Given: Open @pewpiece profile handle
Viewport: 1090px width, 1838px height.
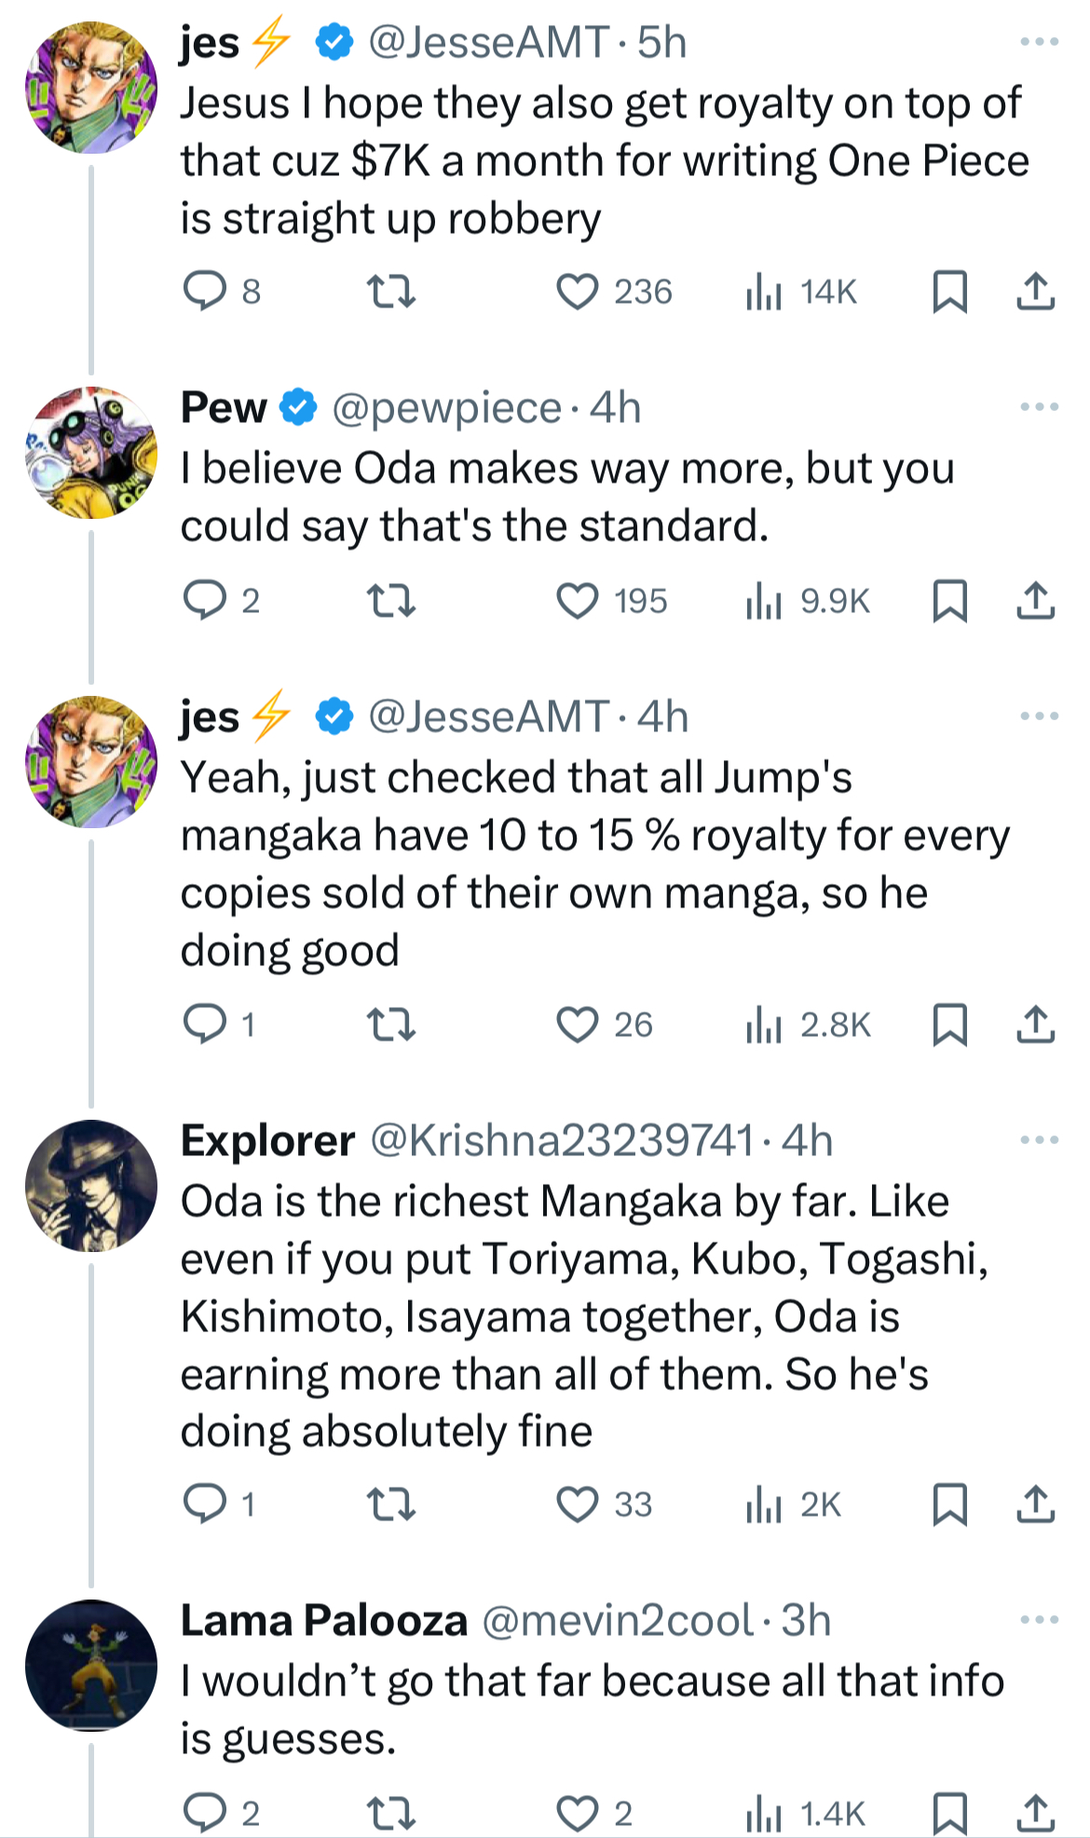Looking at the screenshot, I should [446, 408].
